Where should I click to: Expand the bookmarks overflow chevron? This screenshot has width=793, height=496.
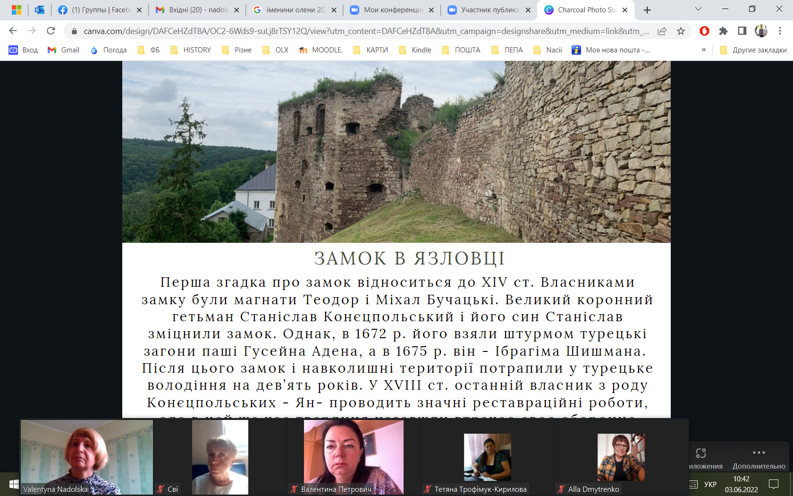705,50
